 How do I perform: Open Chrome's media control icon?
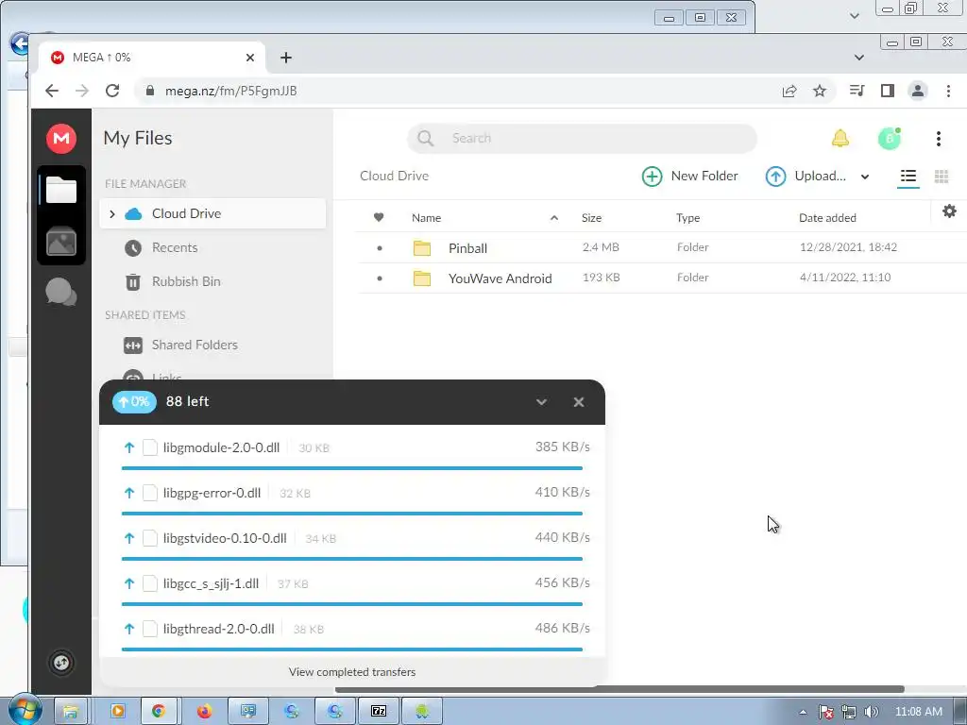857,91
